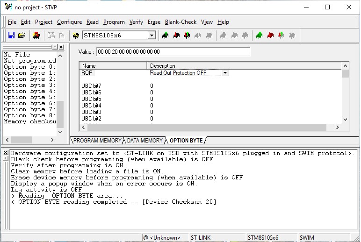The image size is (361, 242).
Task: Open the Read menu
Action: tap(93, 22)
